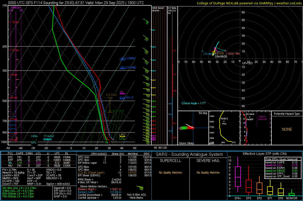The height and width of the screenshot is (201, 303).
Task: Click the 'DownT = 75F' value
Action: [x=10, y=184]
